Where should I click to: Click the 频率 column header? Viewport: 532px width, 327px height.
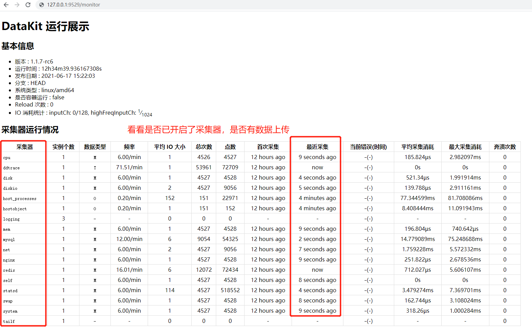(129, 147)
